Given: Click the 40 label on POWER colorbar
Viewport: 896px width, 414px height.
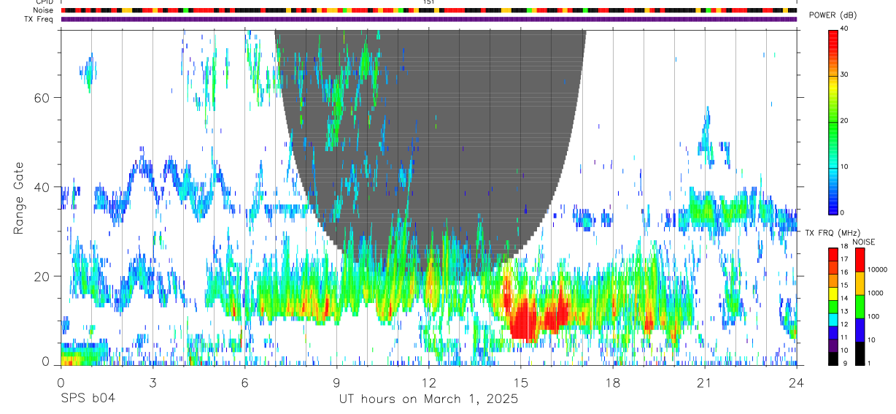Looking at the screenshot, I should (x=846, y=29).
